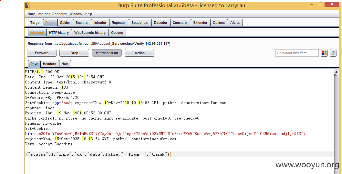The height and width of the screenshot is (174, 342).
Task: Open the Burp menu
Action: pos(31,14)
